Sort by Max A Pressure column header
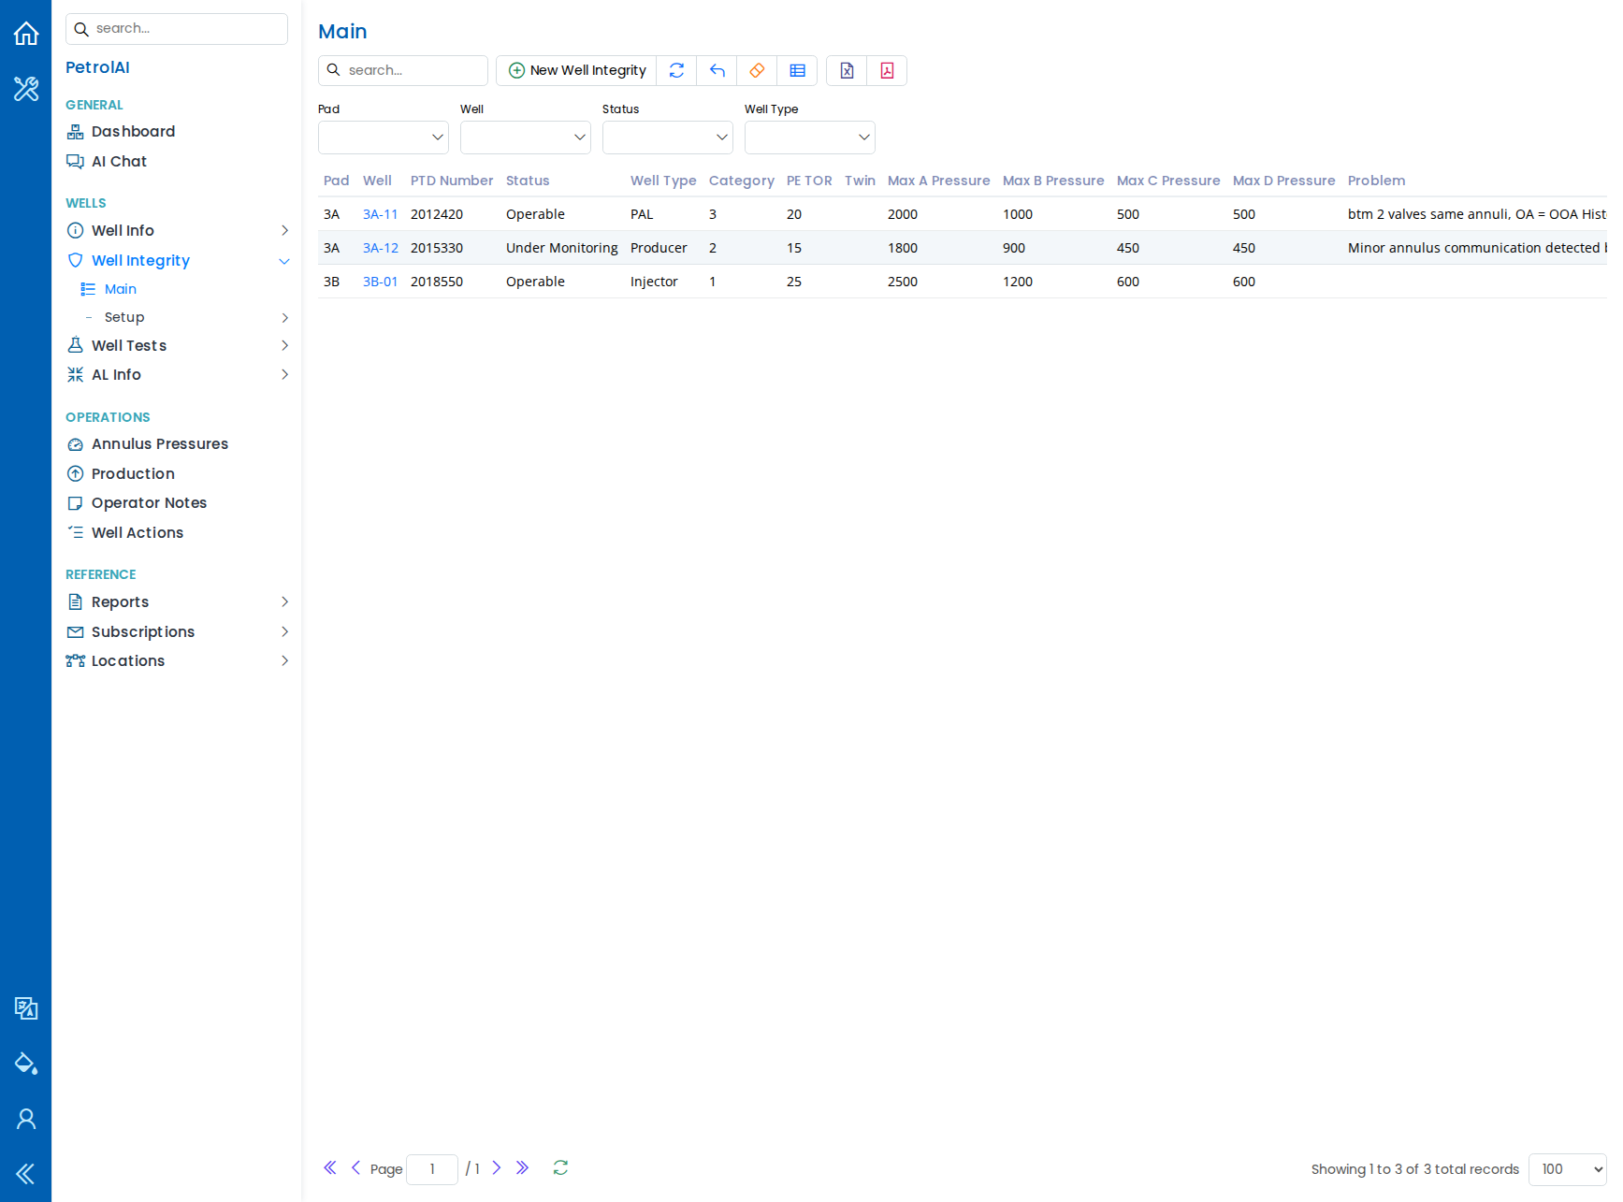Image resolution: width=1623 pixels, height=1202 pixels. (939, 181)
